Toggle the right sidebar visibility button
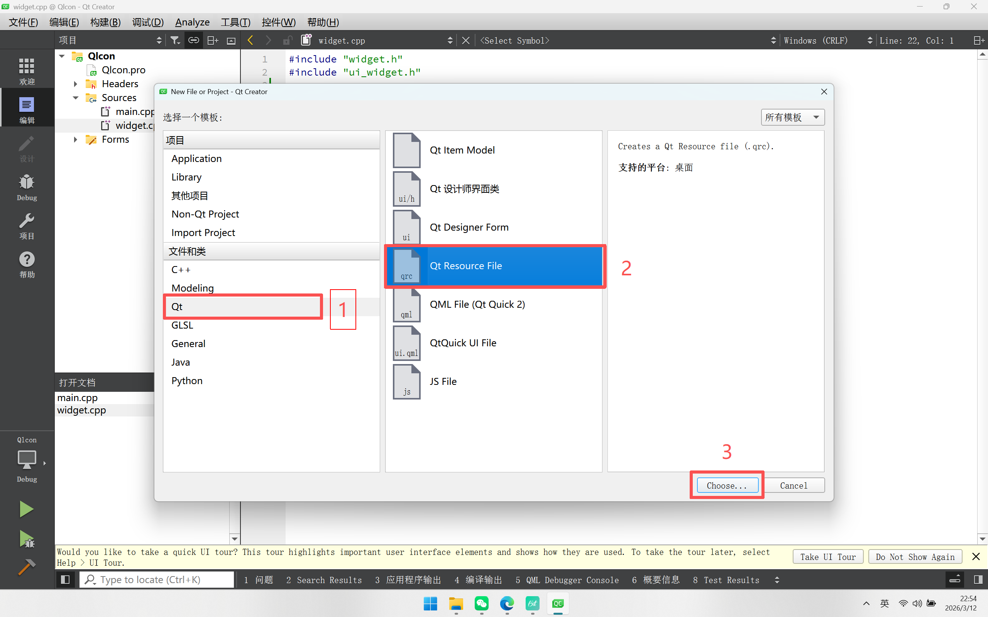This screenshot has width=988, height=617. pyautogui.click(x=978, y=580)
